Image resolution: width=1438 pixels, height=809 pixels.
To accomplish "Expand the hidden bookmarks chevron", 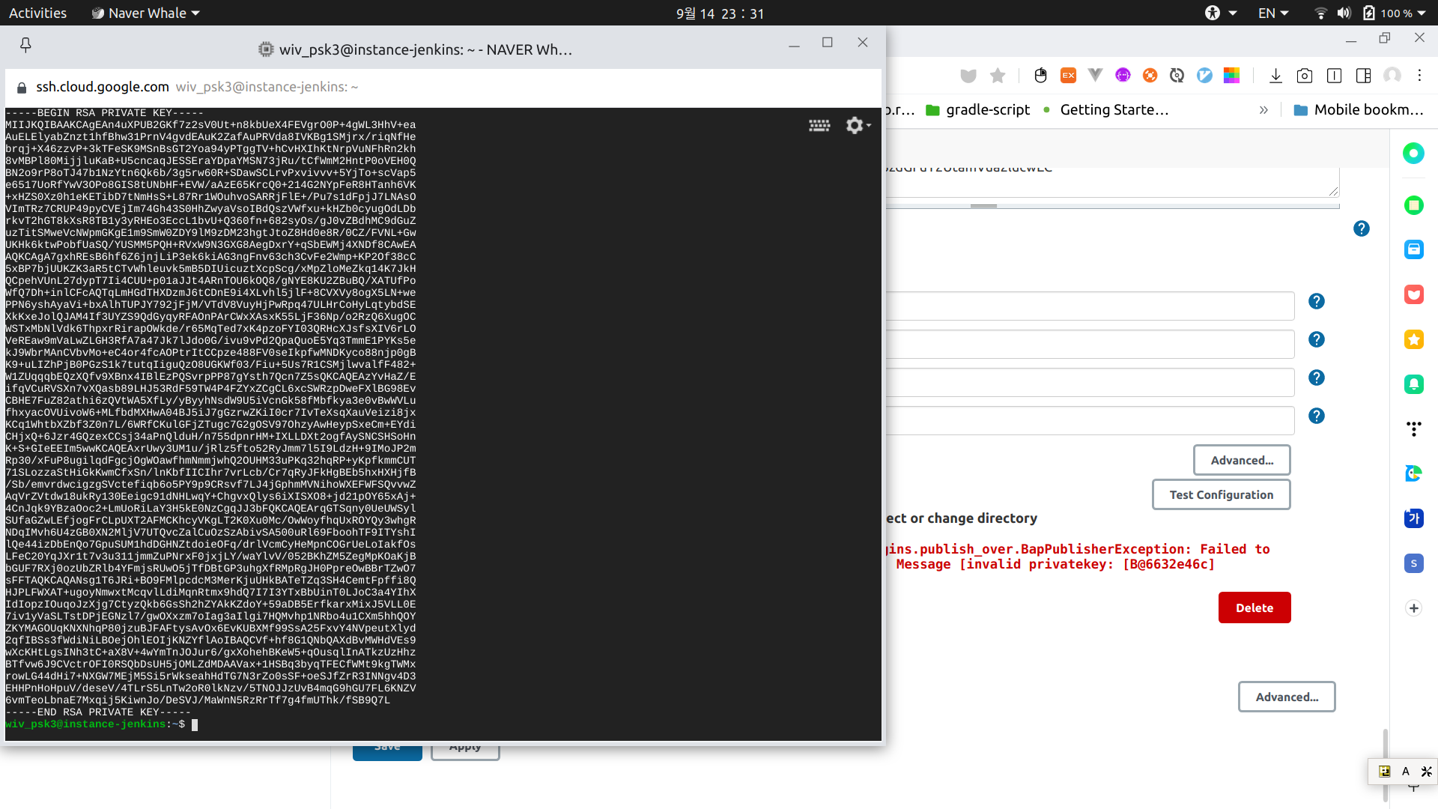I will [1263, 110].
